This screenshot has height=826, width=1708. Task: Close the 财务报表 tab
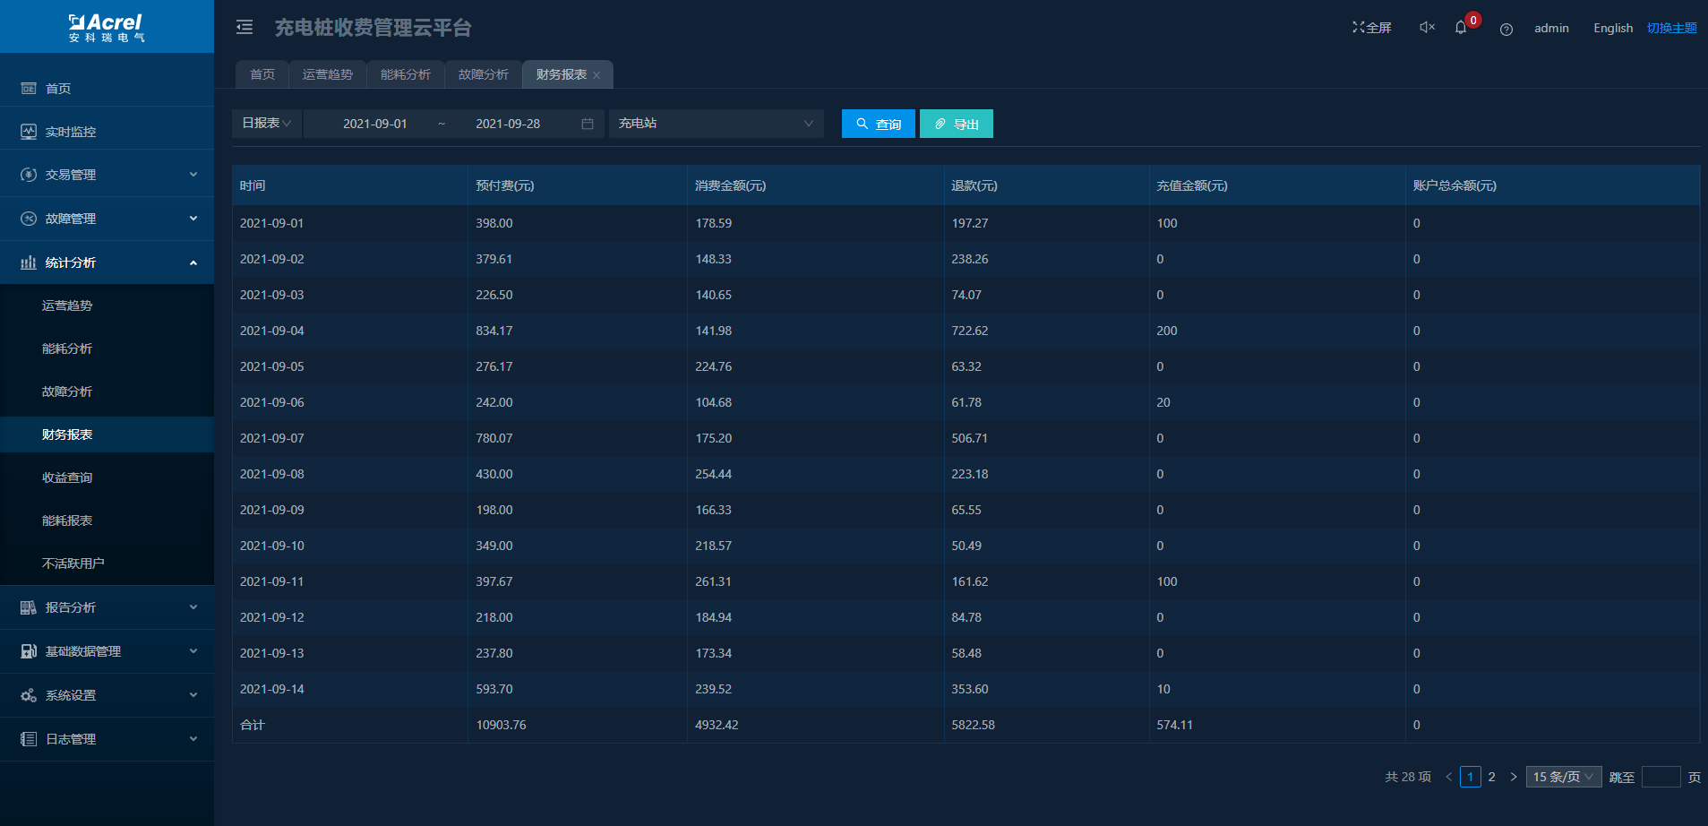pyautogui.click(x=597, y=75)
